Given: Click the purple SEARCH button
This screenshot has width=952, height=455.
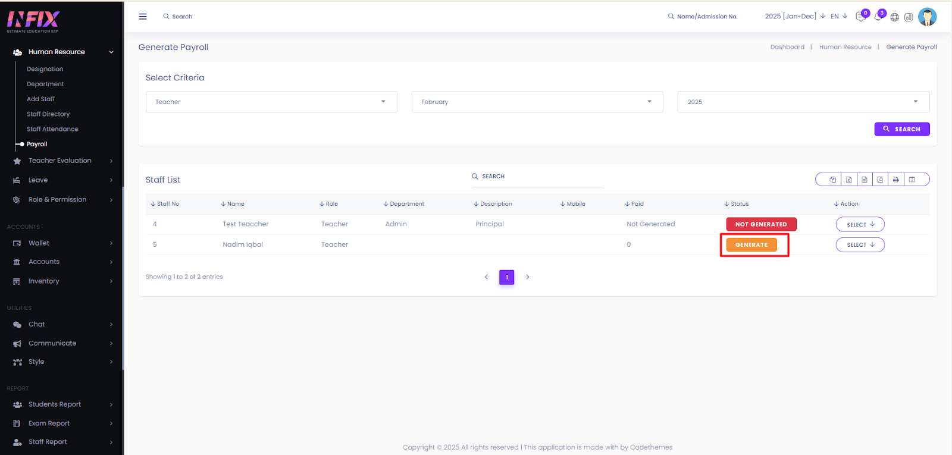Looking at the screenshot, I should coord(902,129).
